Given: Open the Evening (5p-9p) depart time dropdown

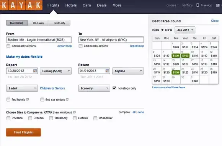Looking at the screenshot, I should [x=56, y=71].
